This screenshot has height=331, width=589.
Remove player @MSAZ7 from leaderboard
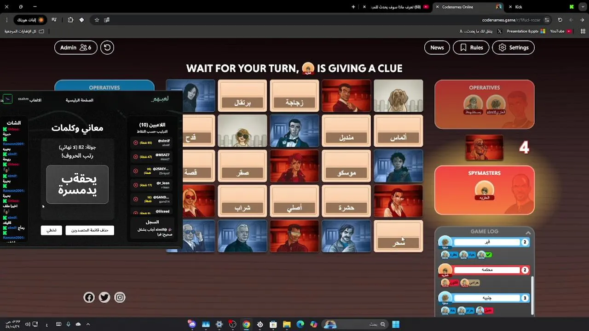coord(136,157)
